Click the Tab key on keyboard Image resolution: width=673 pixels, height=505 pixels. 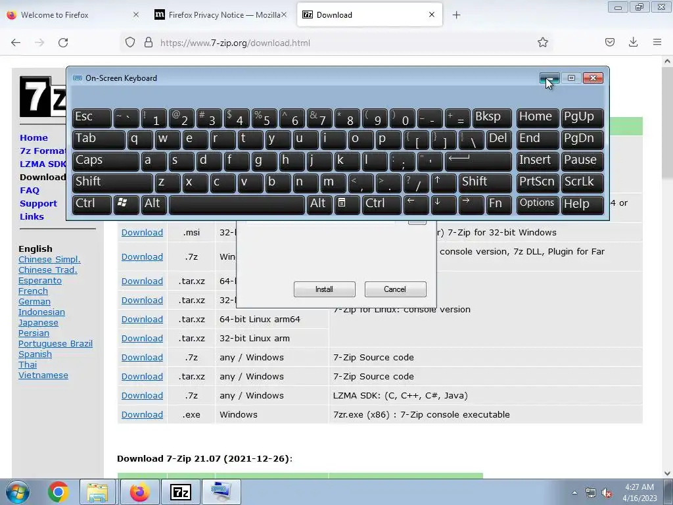pyautogui.click(x=99, y=139)
